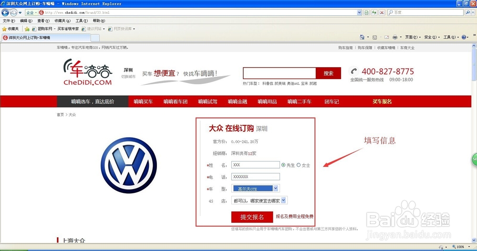Image resolution: width=477 pixels, height=251 pixels.
Task: Select the 深圳大众网上订购 browser tab
Action: coord(46,38)
